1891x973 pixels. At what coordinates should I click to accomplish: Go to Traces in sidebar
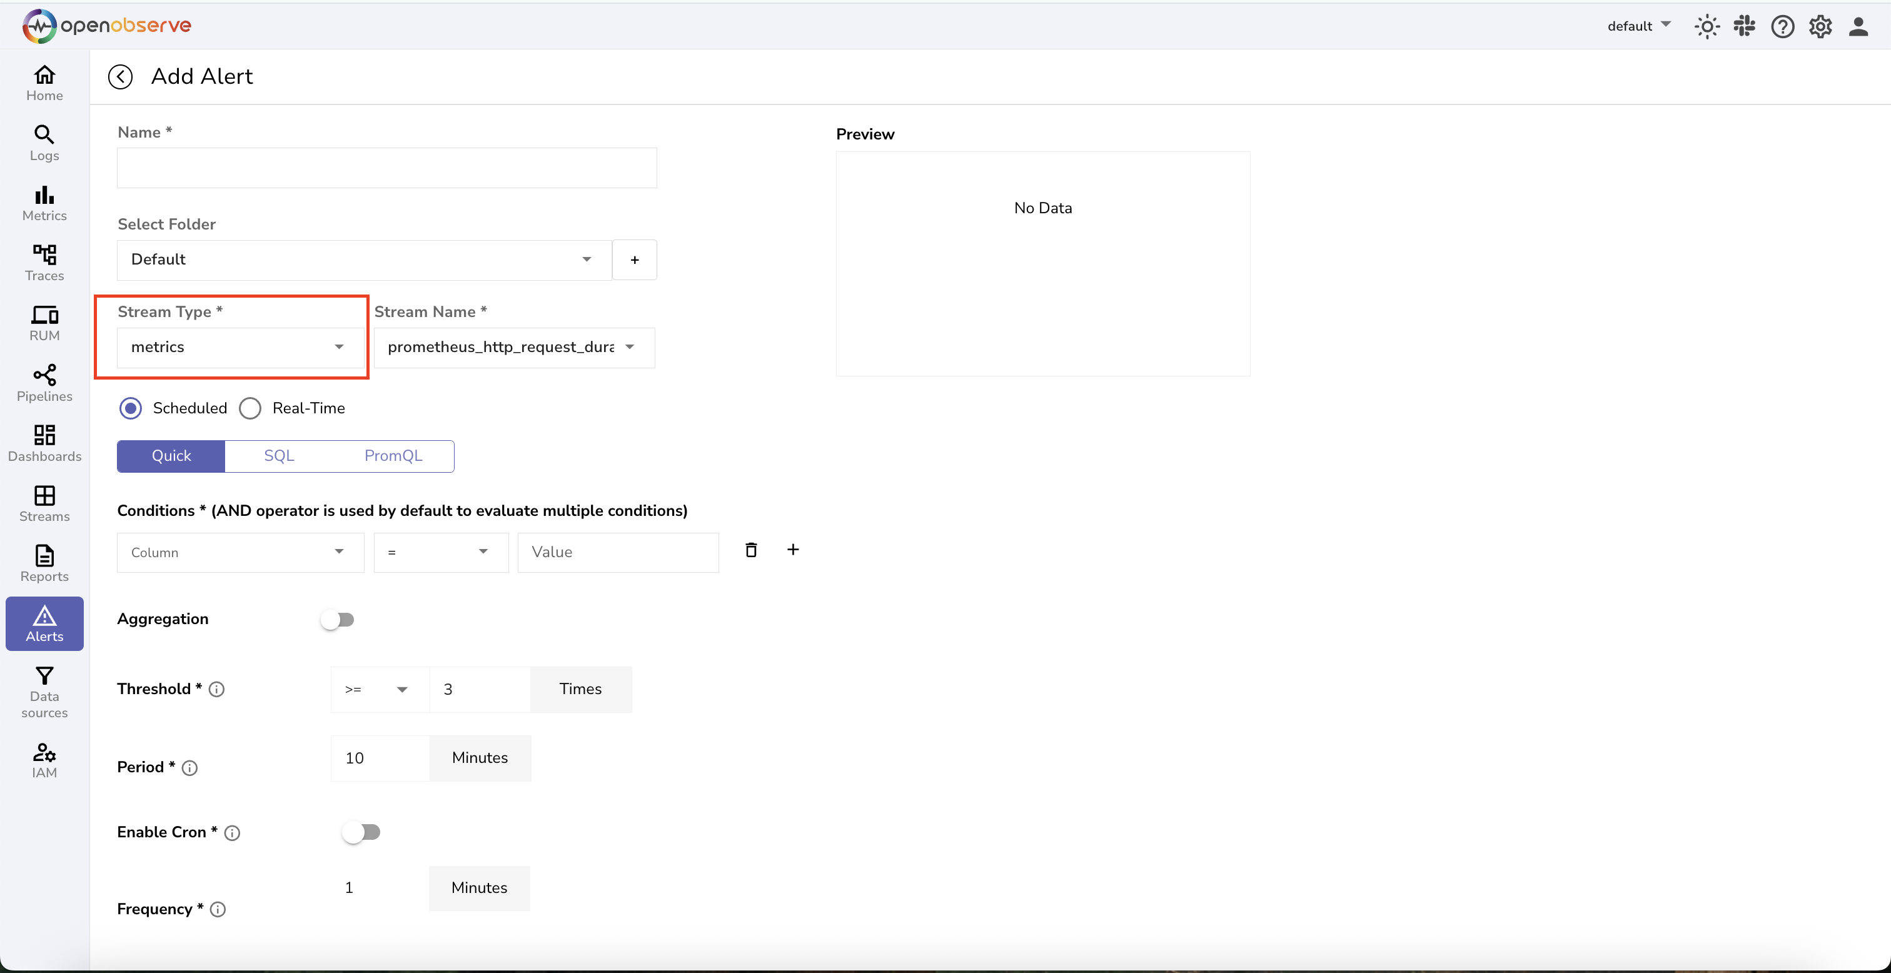click(44, 263)
